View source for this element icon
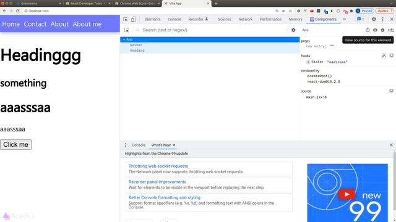Viewport: 396px width, 222px height. 390,30
